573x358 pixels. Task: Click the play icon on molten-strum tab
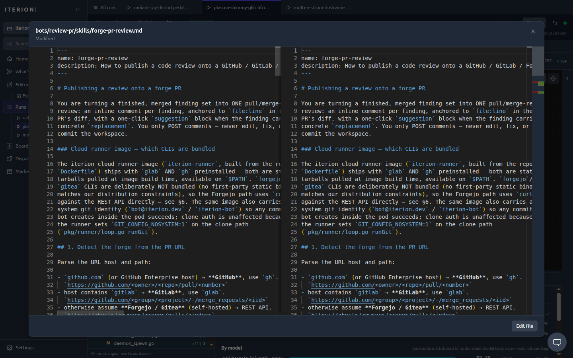(288, 8)
